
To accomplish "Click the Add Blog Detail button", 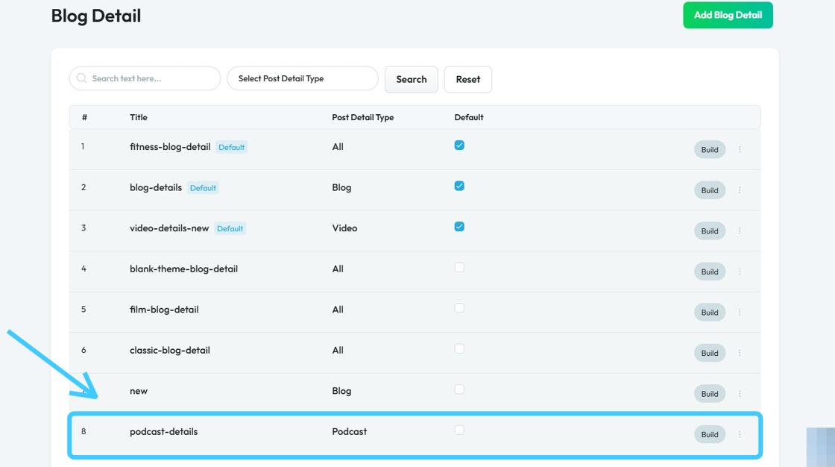I will coord(728,15).
